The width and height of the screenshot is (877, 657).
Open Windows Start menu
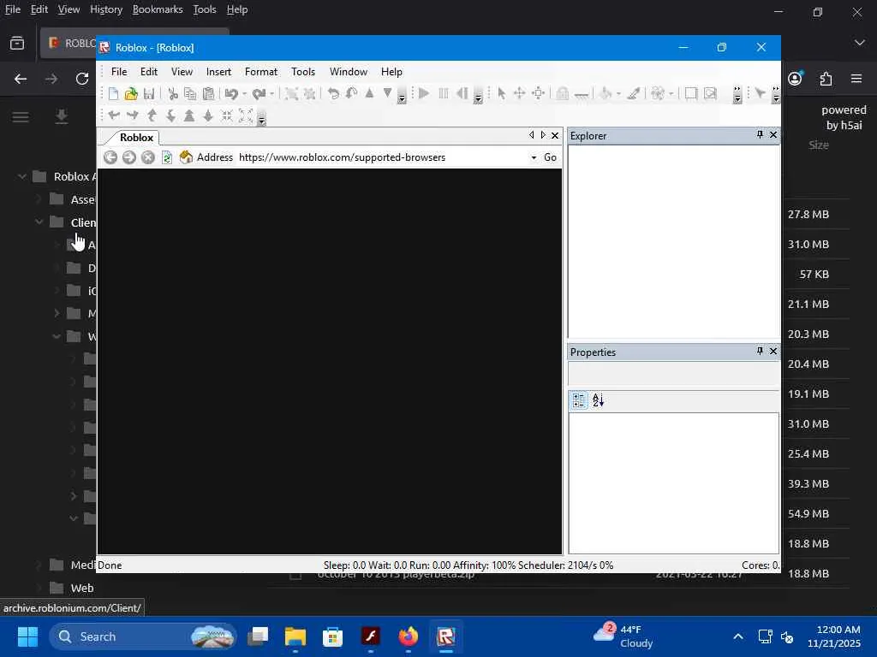(x=28, y=636)
